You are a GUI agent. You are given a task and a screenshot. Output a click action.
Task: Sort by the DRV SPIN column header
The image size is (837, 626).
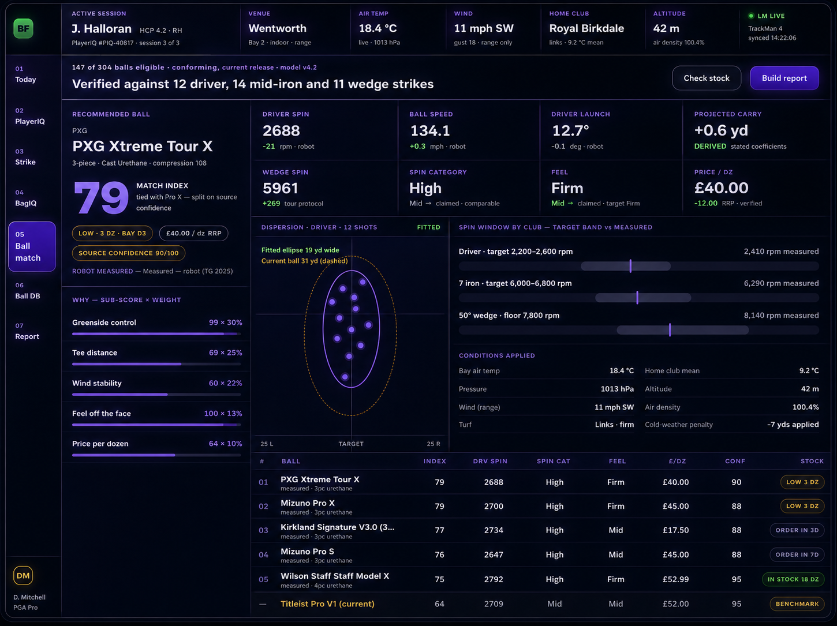(490, 462)
